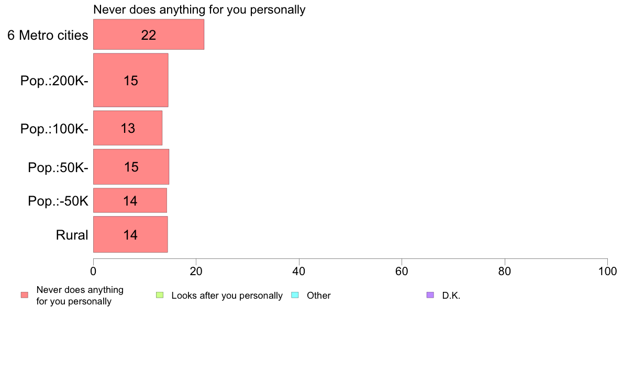
Task: Select the Rural bar showing 14
Action: (130, 234)
